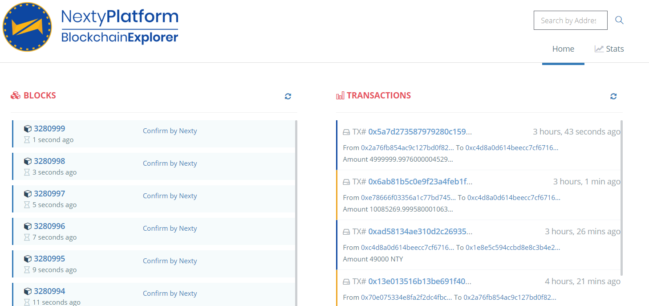Click the Transactions list scrollbar

point(621,198)
